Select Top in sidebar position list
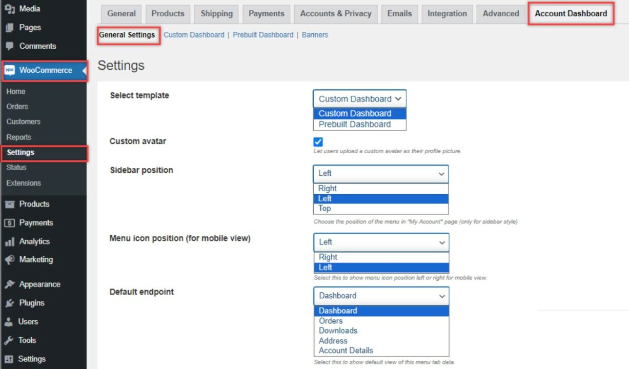The width and height of the screenshot is (629, 369). (324, 209)
